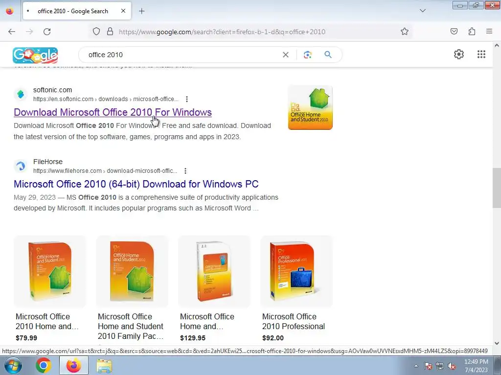
Task: Click the scrollbar up arrow
Action: (x=497, y=45)
